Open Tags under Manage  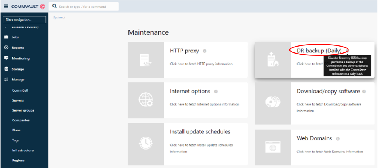[16, 140]
